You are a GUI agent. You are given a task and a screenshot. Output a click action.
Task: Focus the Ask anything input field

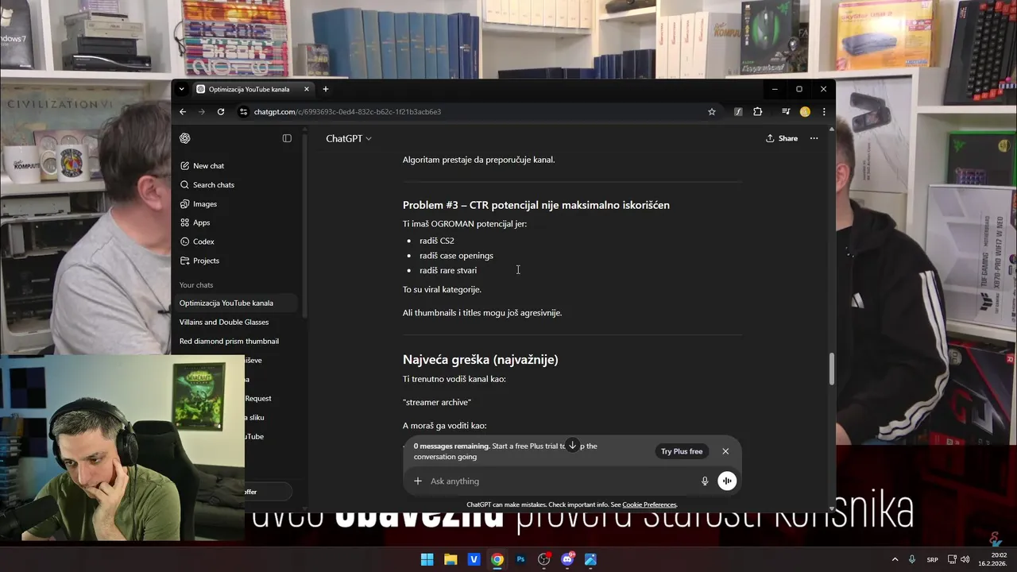[560, 481]
